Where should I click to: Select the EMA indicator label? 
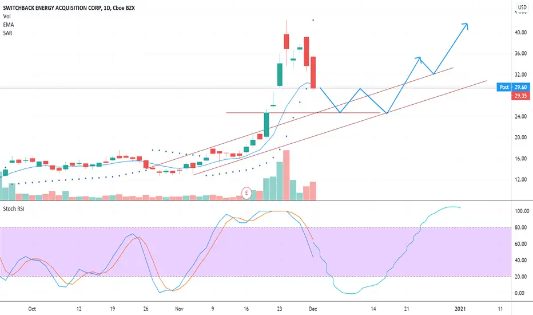click(x=9, y=25)
